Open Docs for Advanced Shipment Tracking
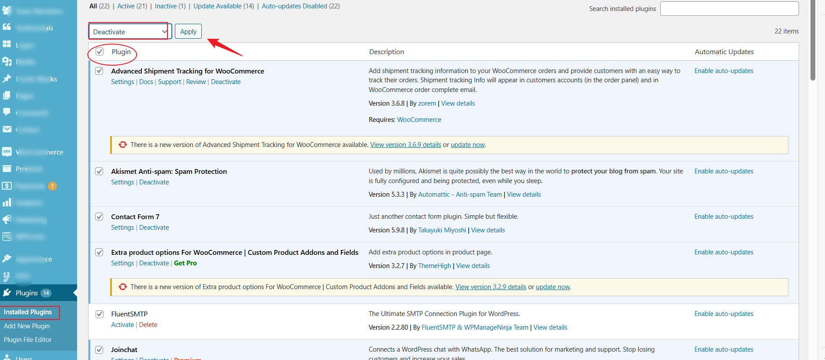The image size is (825, 360). tap(146, 82)
